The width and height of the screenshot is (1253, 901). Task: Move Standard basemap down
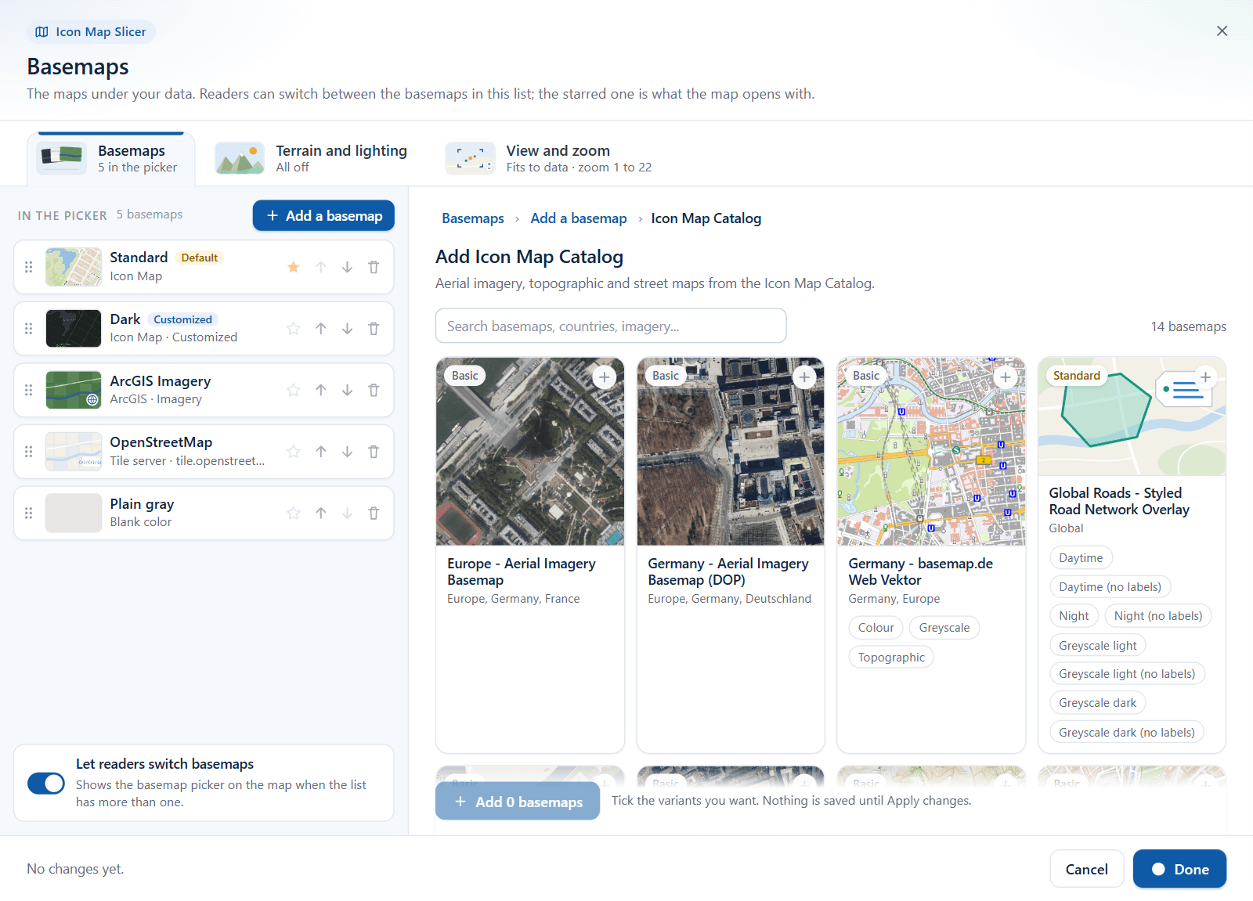(x=347, y=267)
